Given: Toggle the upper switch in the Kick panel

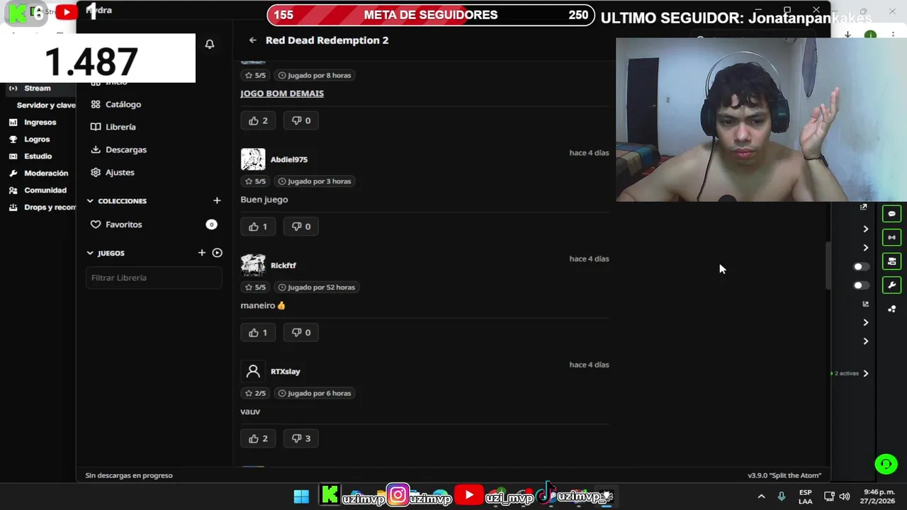Looking at the screenshot, I should click(861, 267).
